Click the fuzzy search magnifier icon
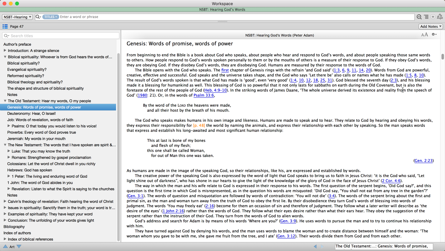This screenshot has height=251, width=445. pyautogui.click(x=419, y=17)
